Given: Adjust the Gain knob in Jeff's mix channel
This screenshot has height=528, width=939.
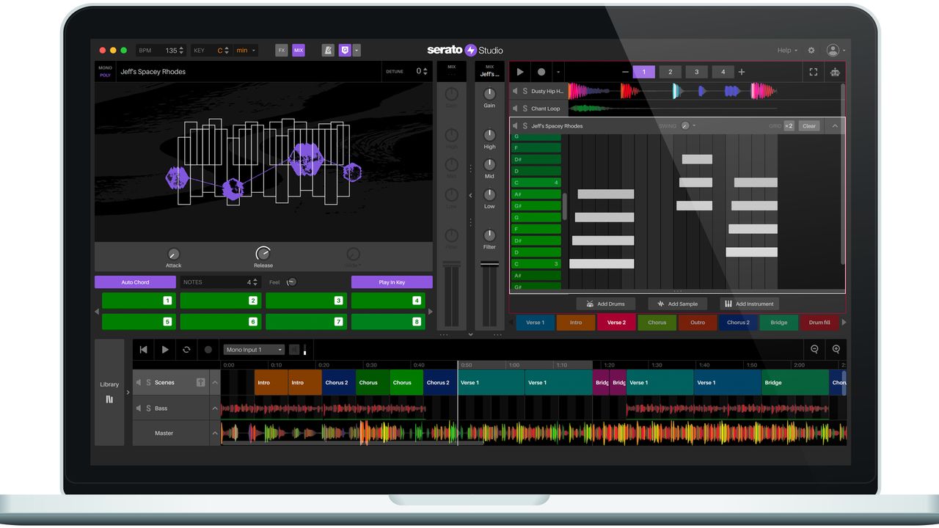Looking at the screenshot, I should pyautogui.click(x=489, y=94).
